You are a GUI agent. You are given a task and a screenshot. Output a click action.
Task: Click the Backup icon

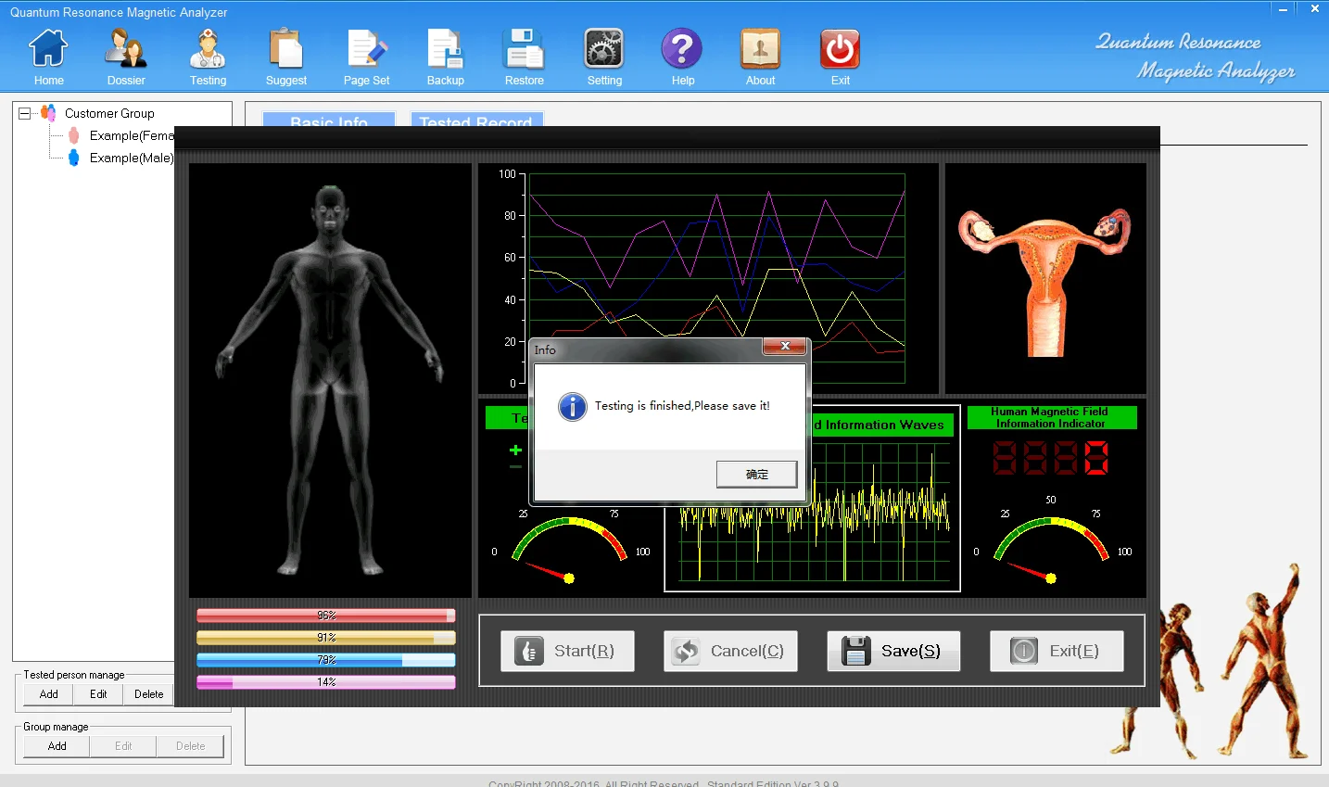[445, 50]
